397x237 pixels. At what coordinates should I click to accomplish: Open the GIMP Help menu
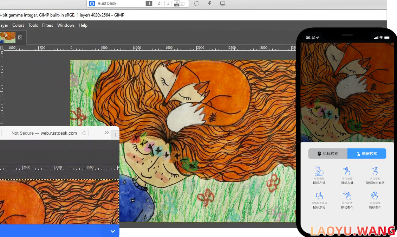pos(83,25)
